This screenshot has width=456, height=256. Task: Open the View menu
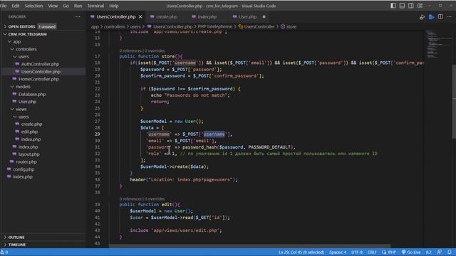point(53,6)
